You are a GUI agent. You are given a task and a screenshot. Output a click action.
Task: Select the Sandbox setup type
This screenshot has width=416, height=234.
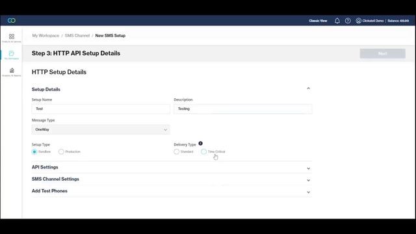[x=34, y=151]
